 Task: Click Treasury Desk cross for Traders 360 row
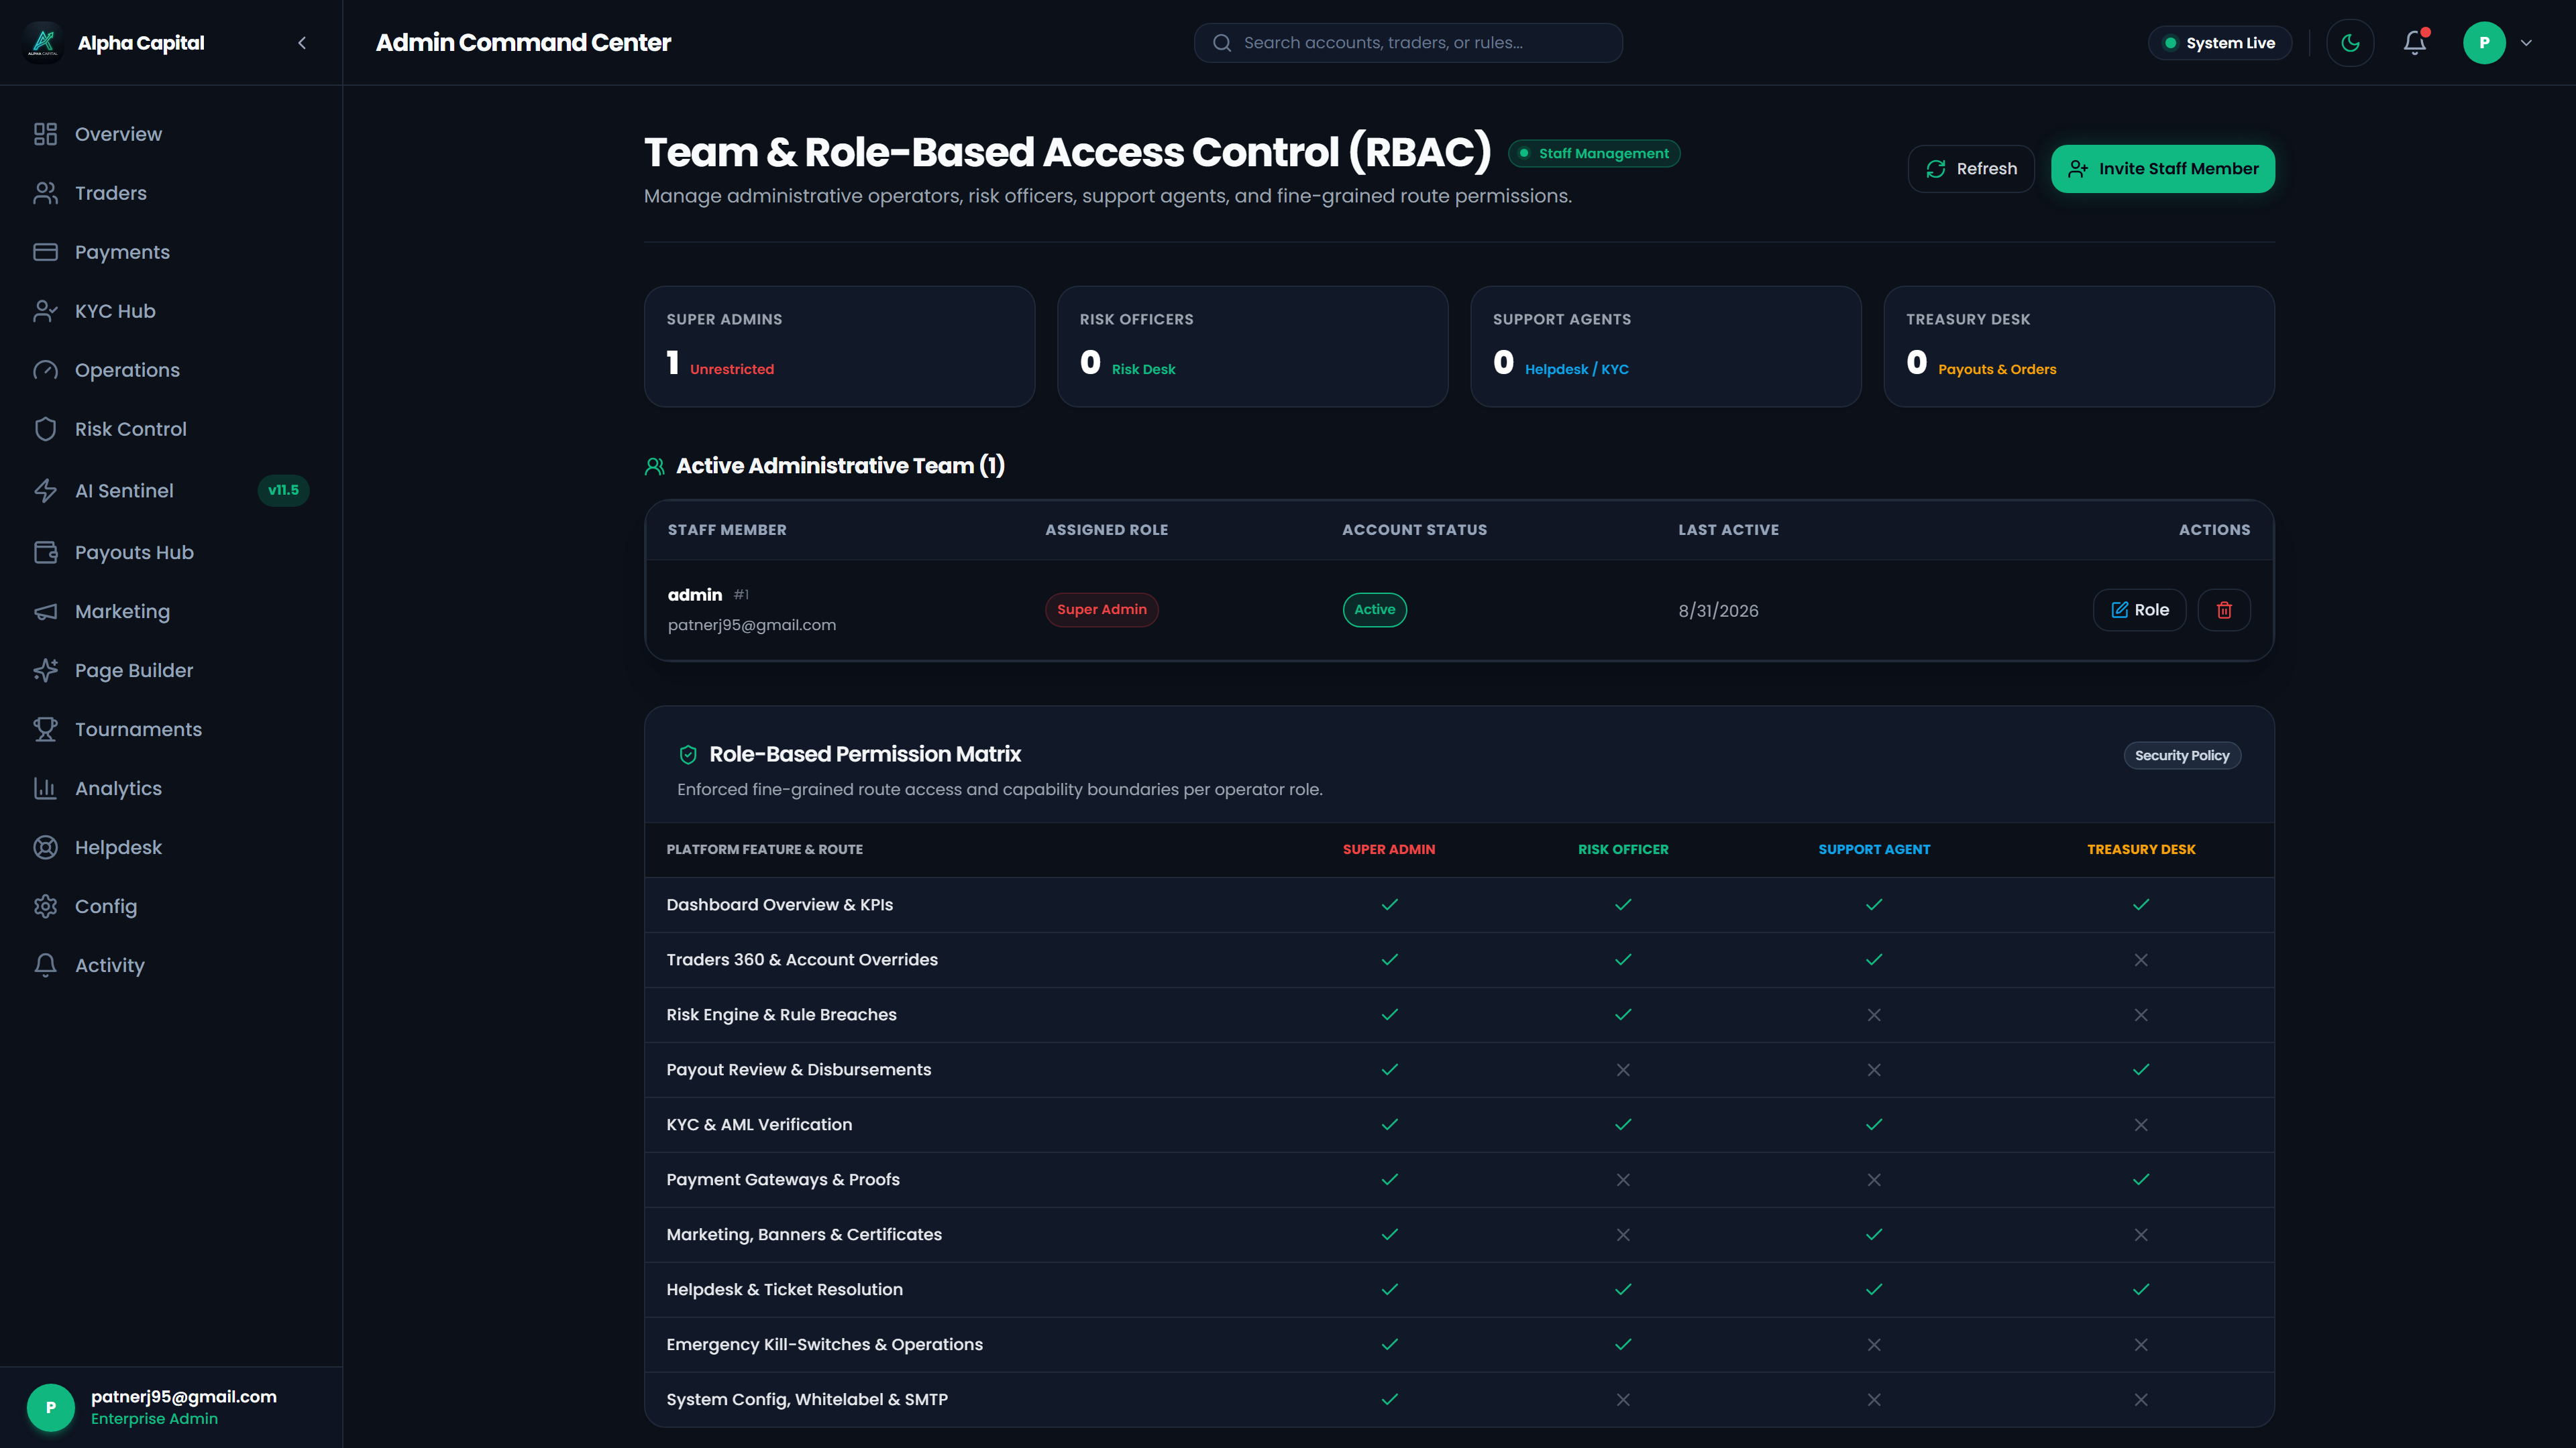click(x=2141, y=959)
